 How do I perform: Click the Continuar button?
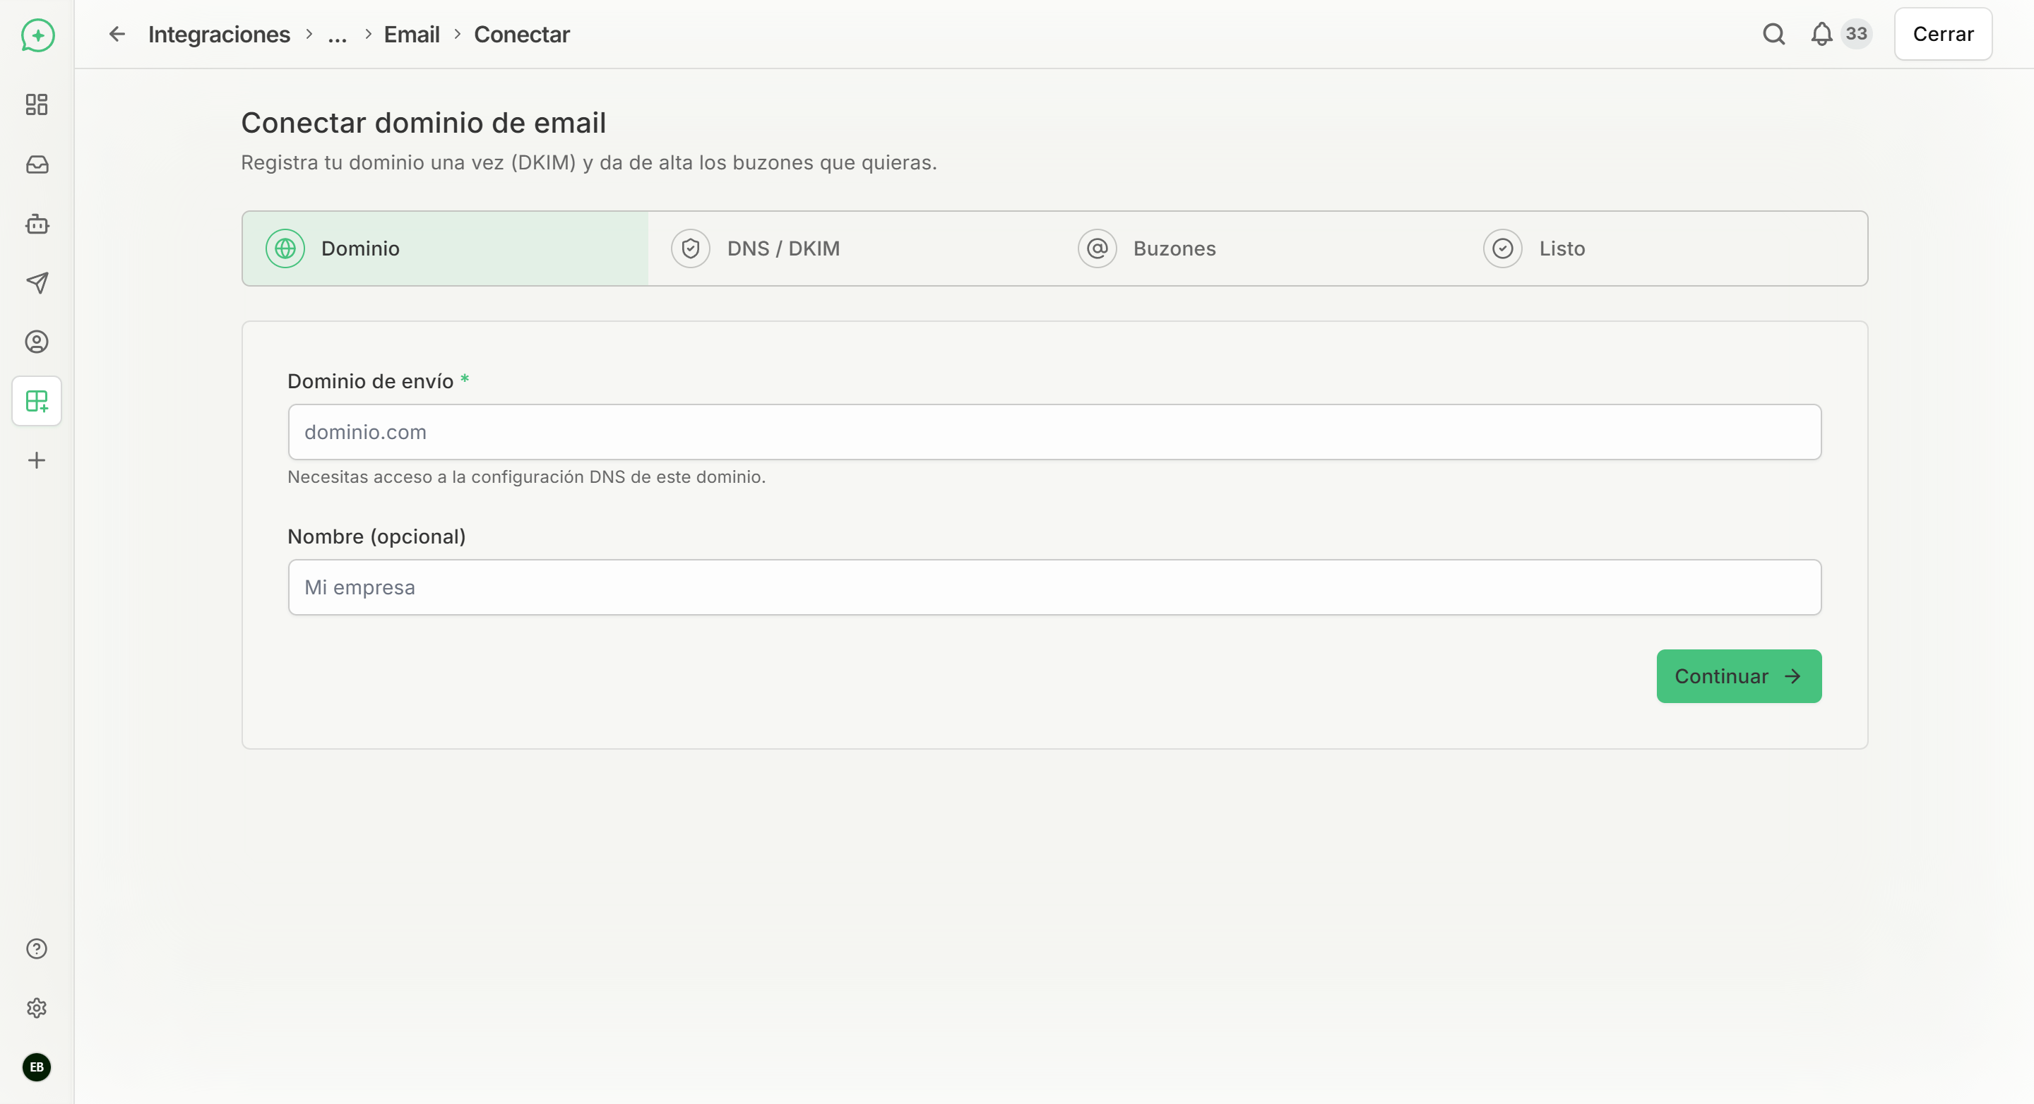pyautogui.click(x=1739, y=676)
